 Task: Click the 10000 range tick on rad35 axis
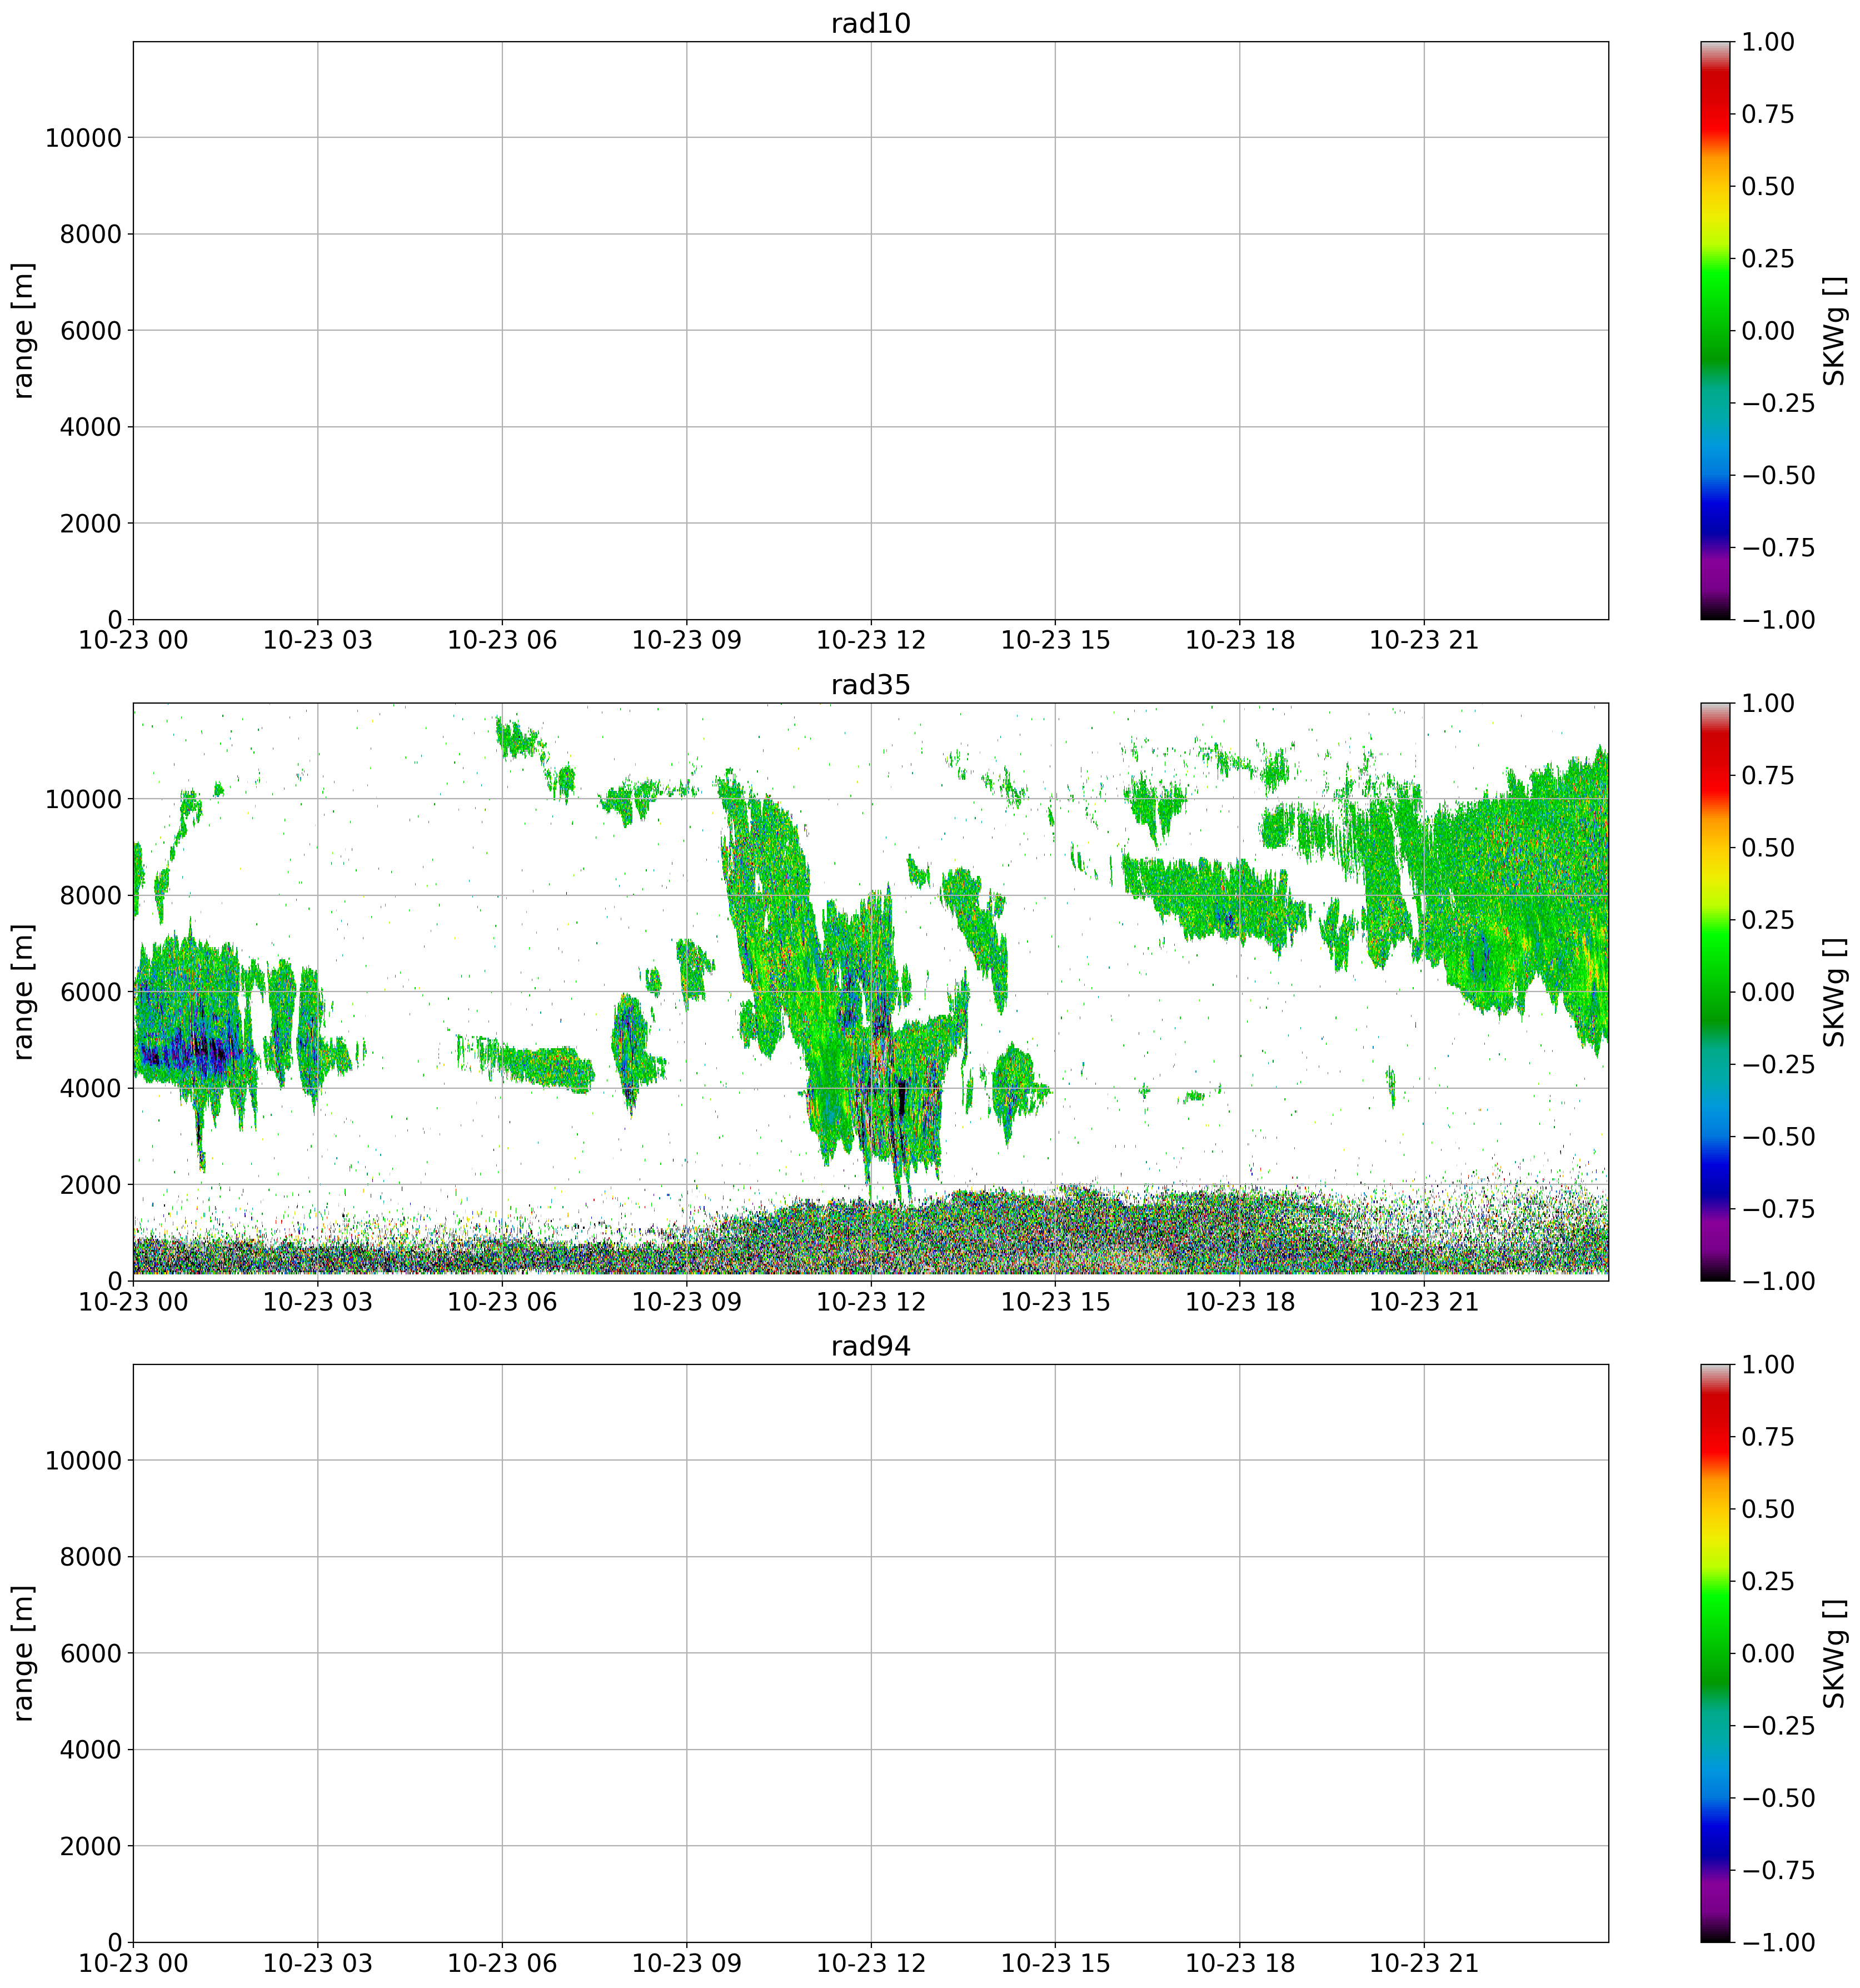83,799
